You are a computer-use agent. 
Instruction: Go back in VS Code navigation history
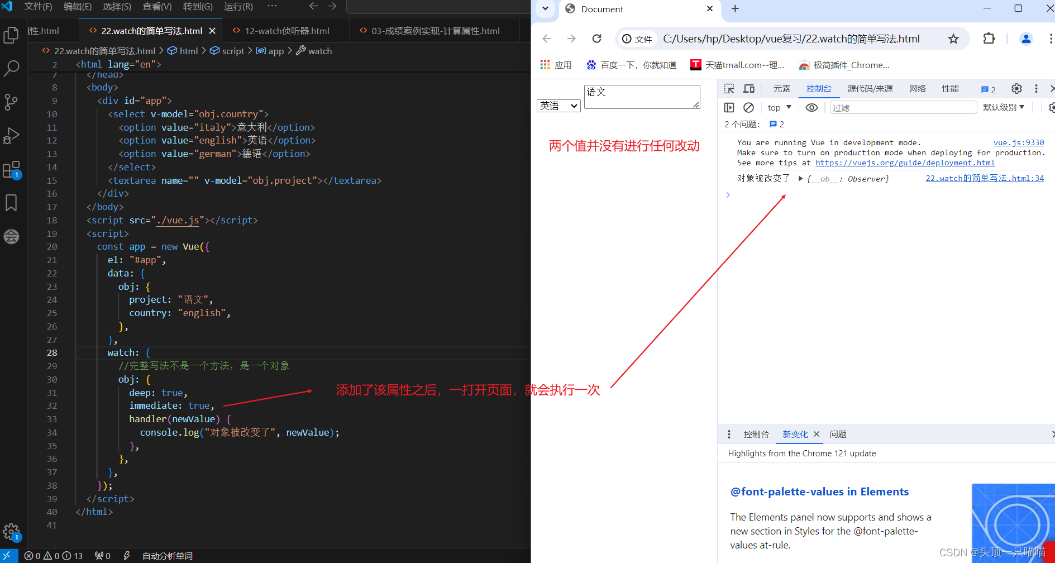point(314,6)
